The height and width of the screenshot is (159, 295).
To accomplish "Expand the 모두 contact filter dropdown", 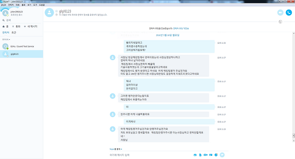I will point(6,39).
